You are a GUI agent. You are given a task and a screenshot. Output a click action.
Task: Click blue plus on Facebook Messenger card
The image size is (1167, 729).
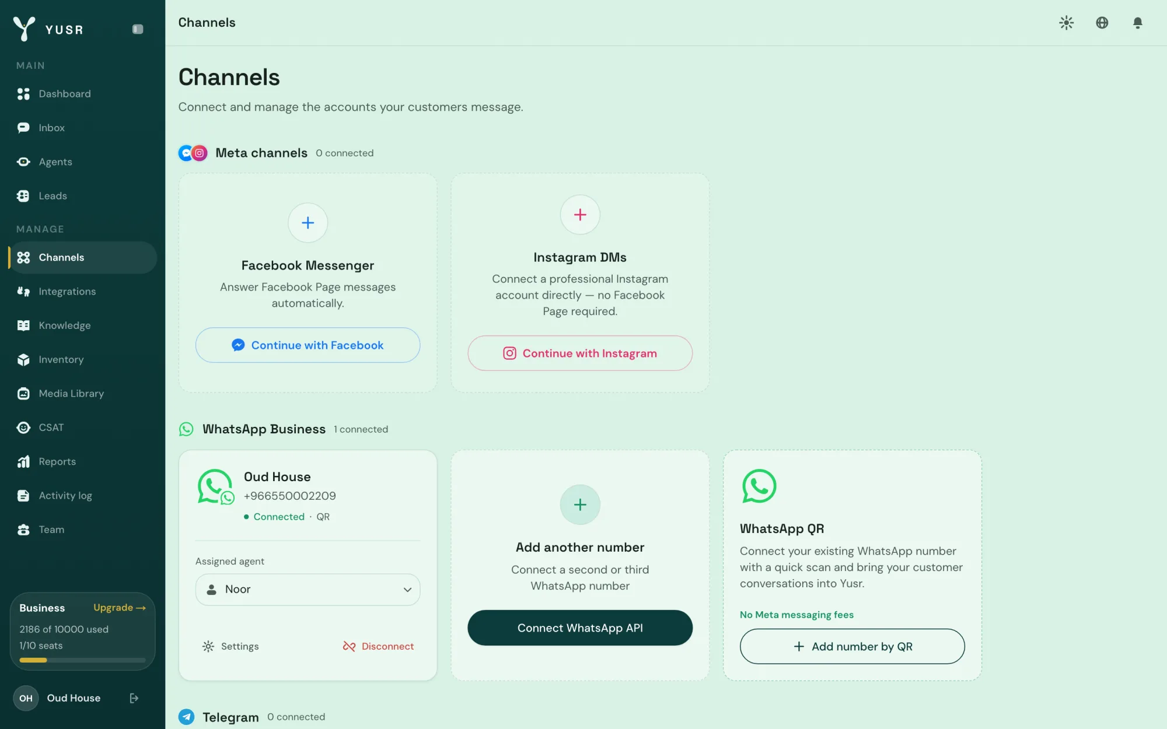tap(308, 223)
